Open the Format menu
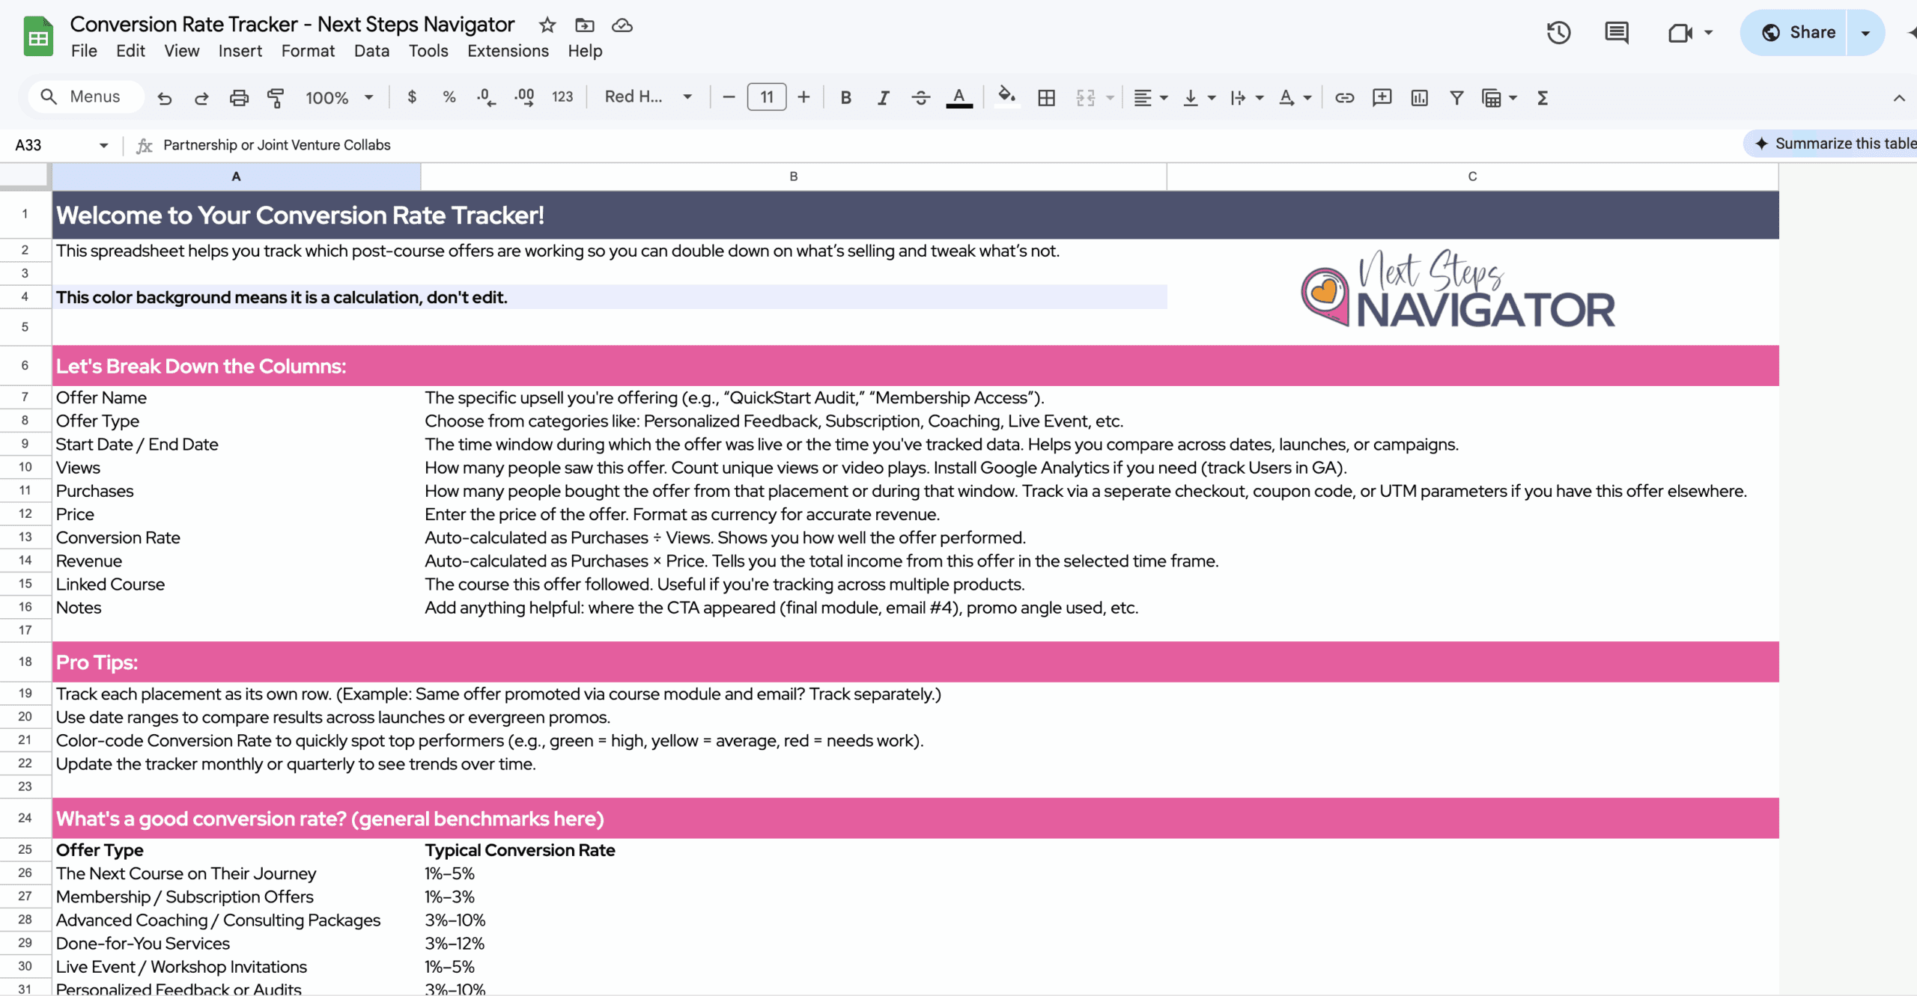 point(308,51)
